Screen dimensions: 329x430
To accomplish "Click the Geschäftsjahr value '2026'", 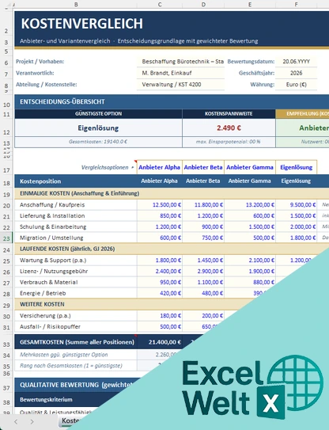I will tap(296, 73).
